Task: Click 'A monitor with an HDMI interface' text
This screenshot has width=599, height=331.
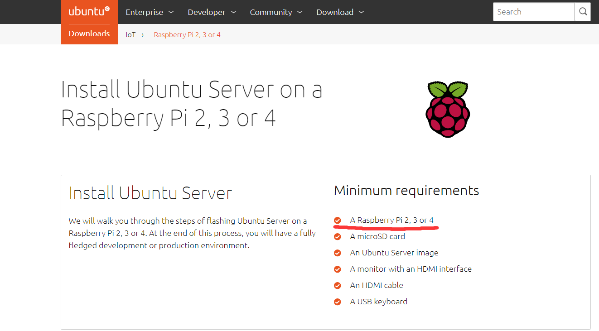Action: (411, 269)
